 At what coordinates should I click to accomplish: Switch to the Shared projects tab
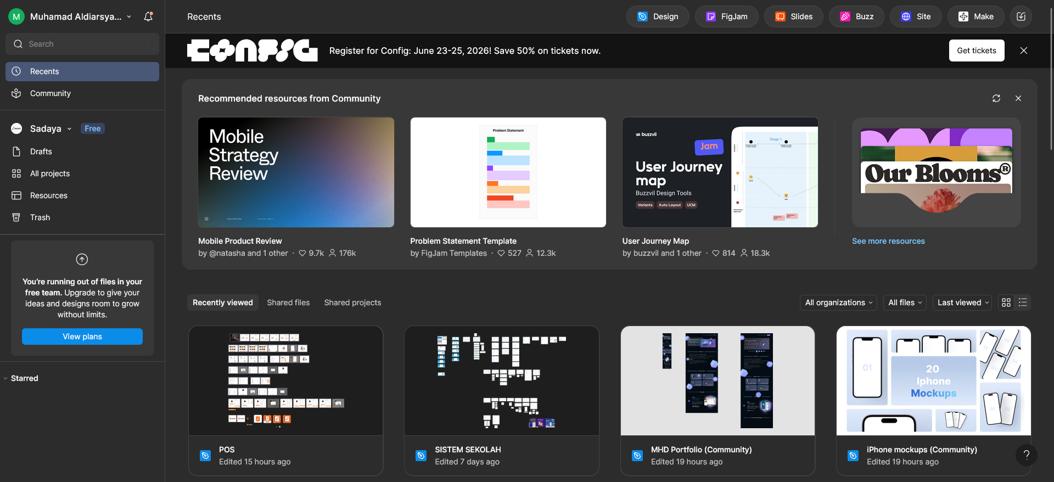click(352, 302)
